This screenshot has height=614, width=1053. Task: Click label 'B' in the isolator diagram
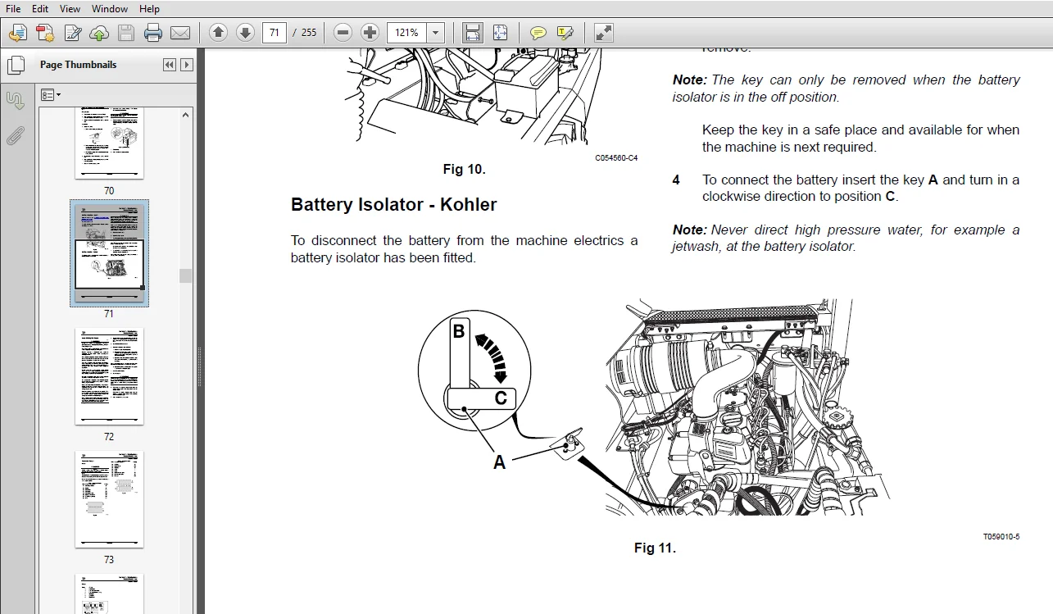pos(459,331)
